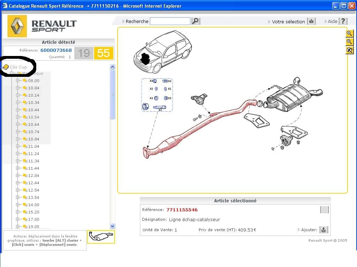Click the Ajouter label text

(x=309, y=230)
